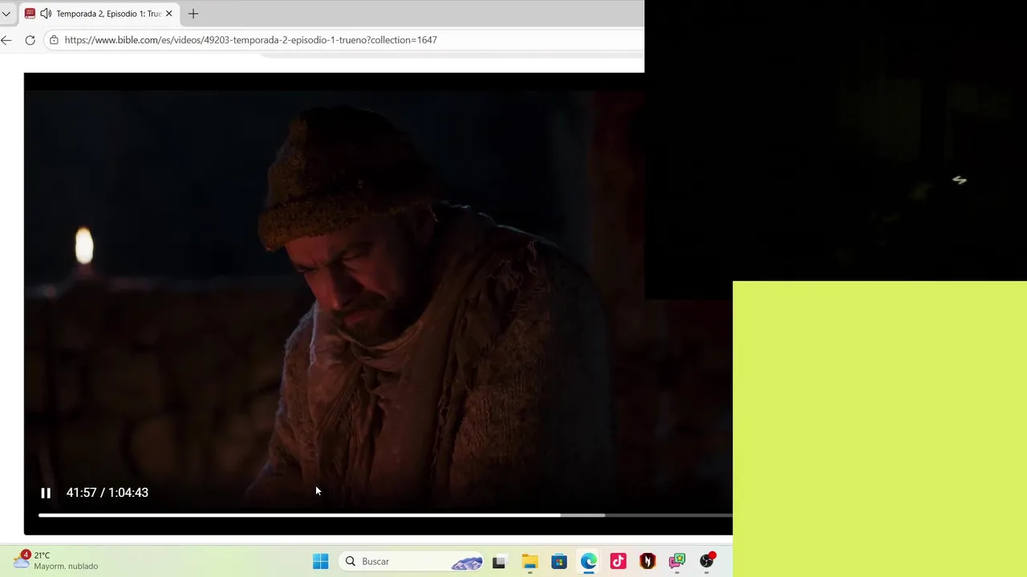1027x577 pixels.
Task: Switch to Microsoft Edge in taskbar
Action: click(589, 562)
